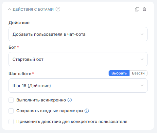Viewport: 157px width, 133px height.
Task: Click the Шаг в боте label
Action: tap(20, 74)
